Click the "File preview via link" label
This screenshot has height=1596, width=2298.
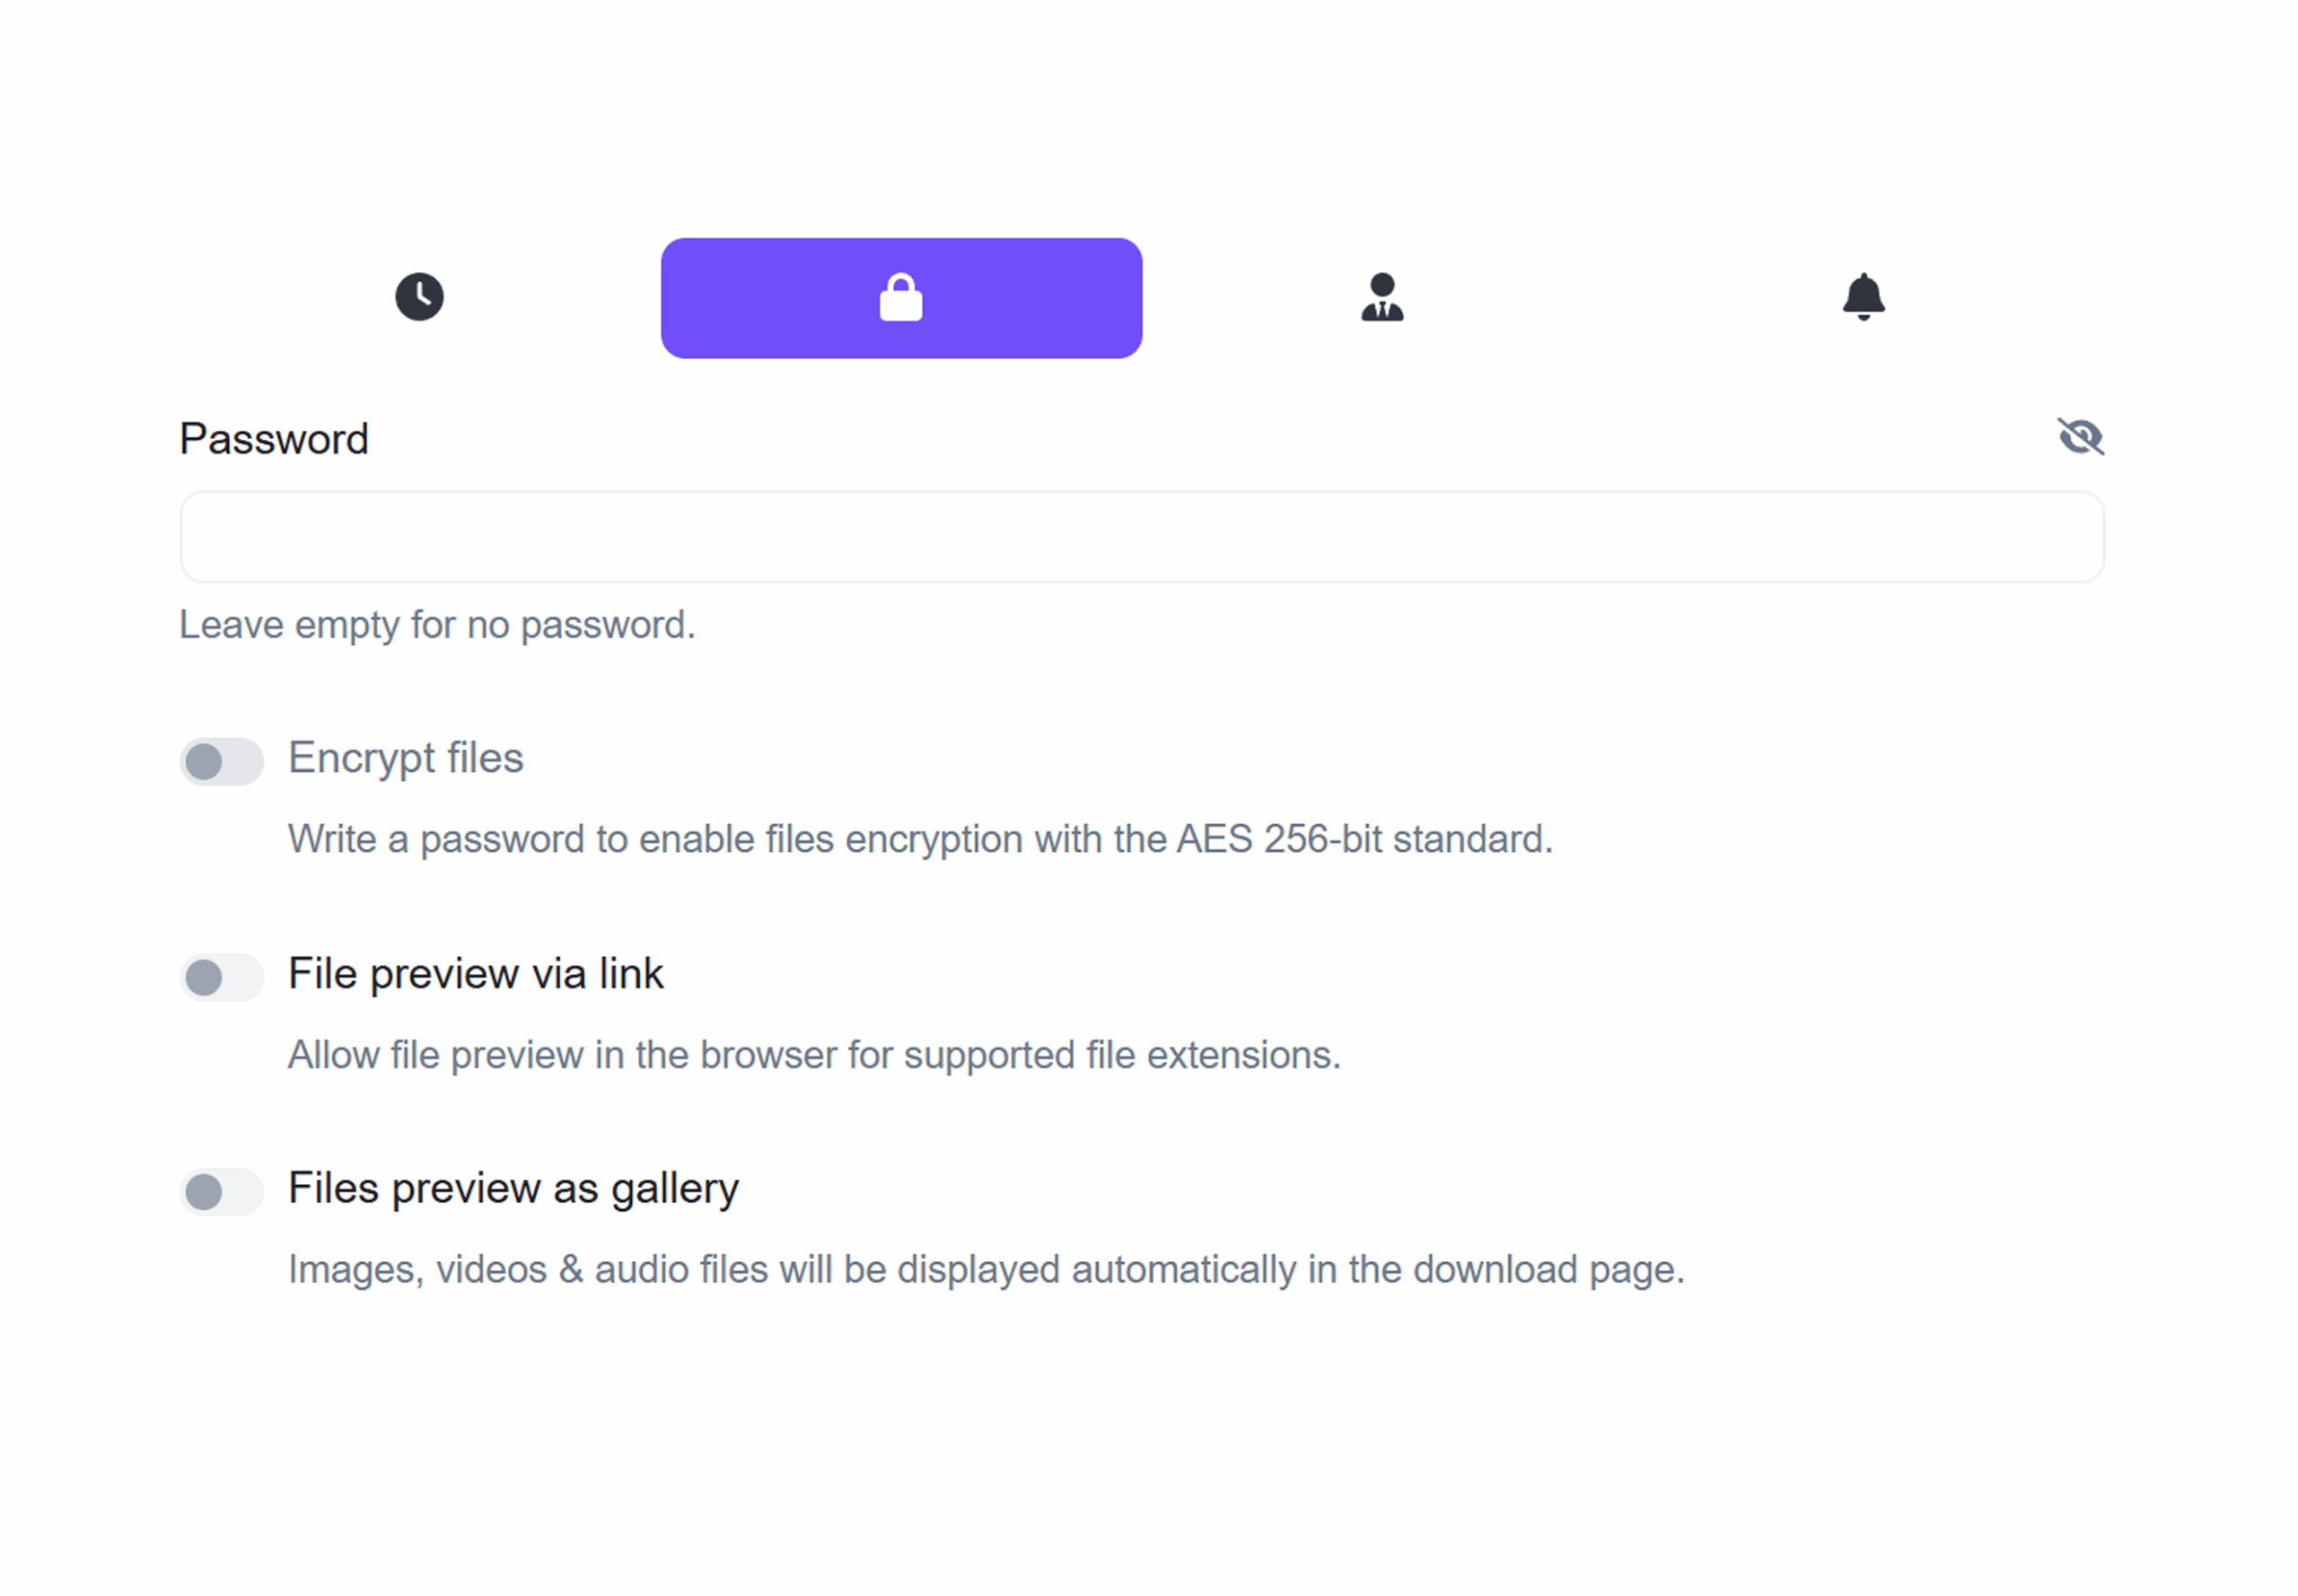[x=475, y=973]
